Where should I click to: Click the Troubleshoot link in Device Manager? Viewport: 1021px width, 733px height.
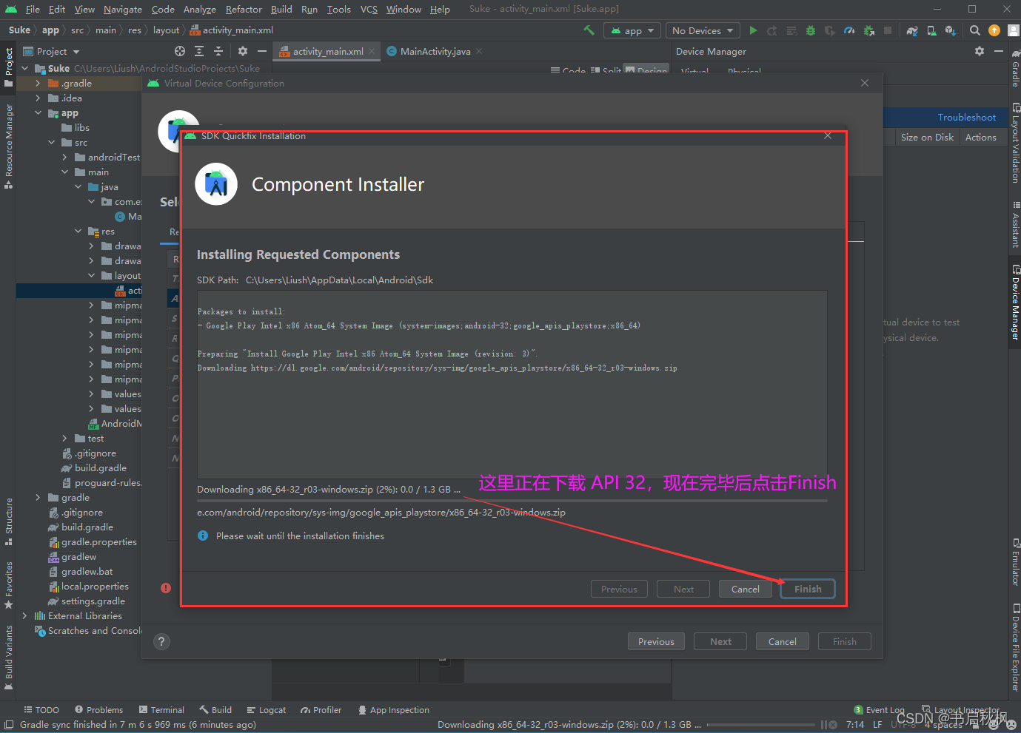[x=967, y=118]
